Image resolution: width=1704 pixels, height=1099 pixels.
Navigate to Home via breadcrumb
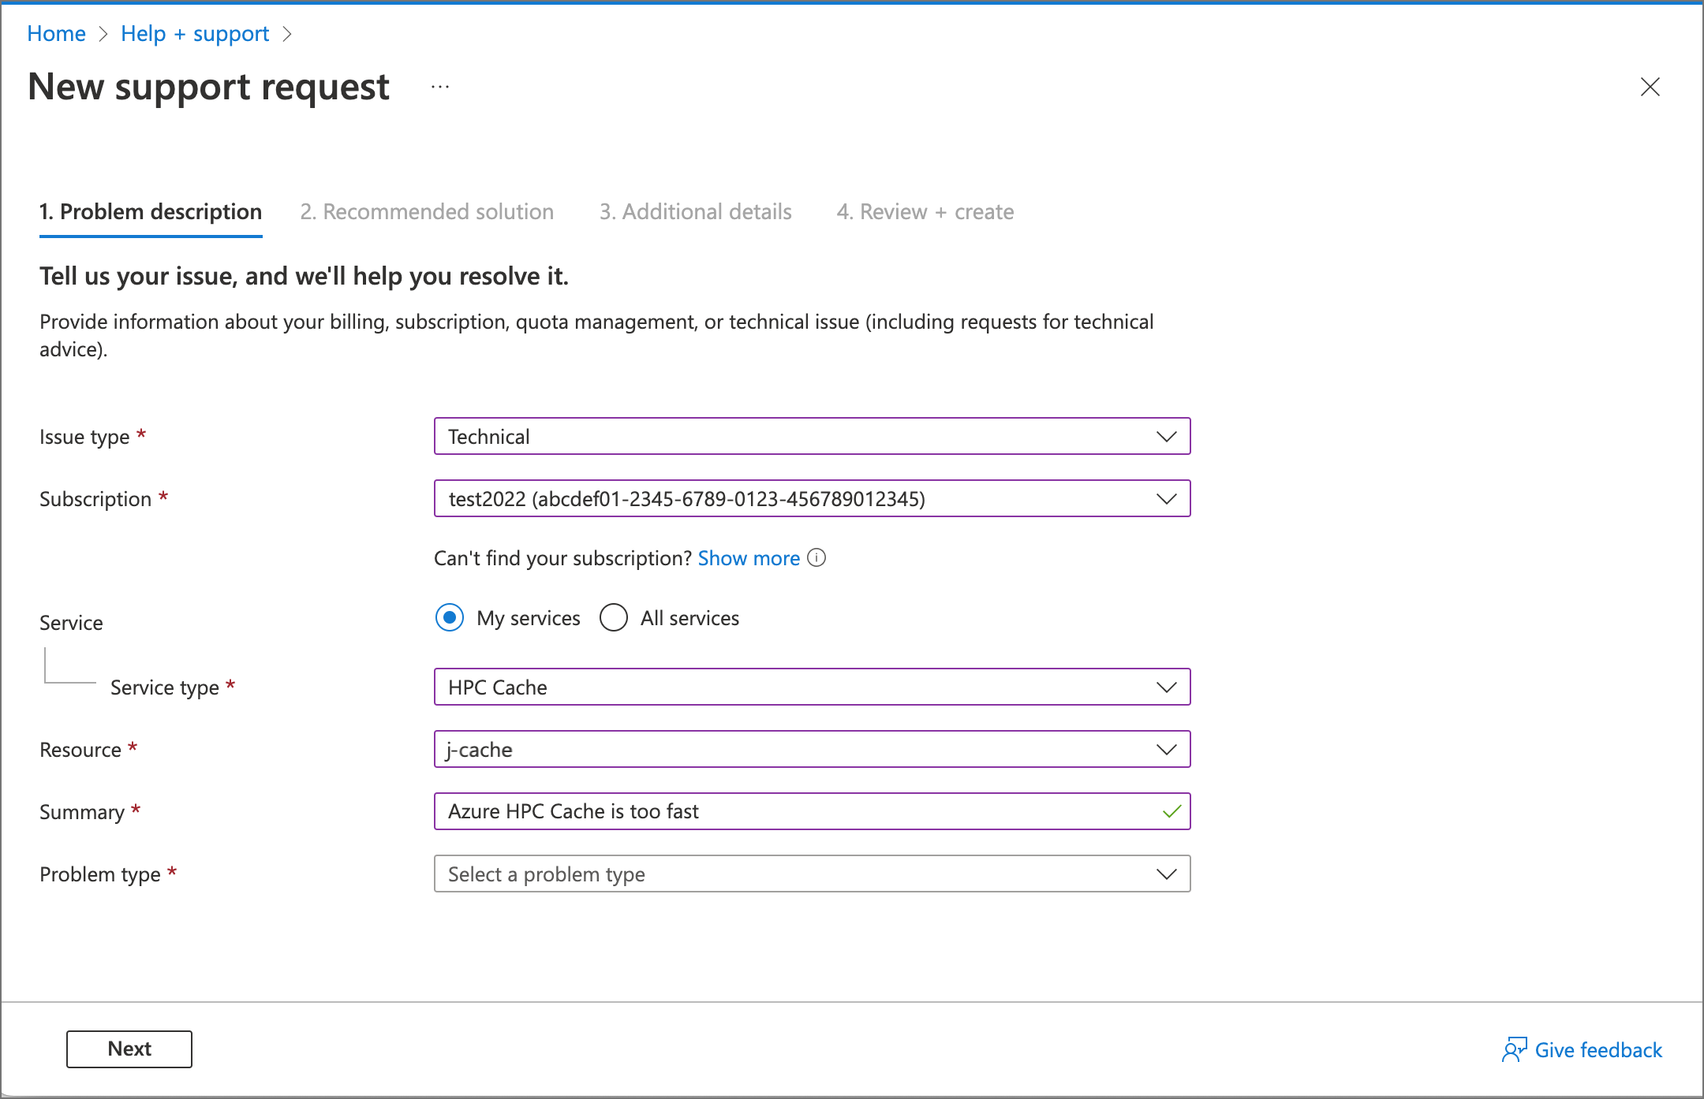point(56,33)
